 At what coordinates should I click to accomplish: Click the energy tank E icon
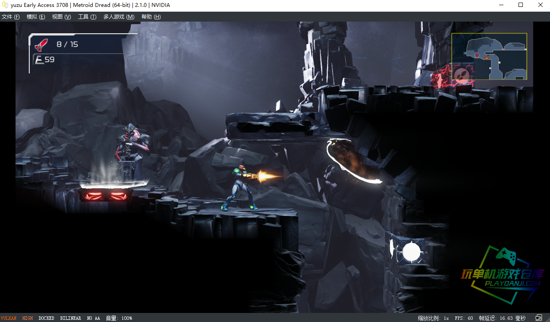pos(40,60)
